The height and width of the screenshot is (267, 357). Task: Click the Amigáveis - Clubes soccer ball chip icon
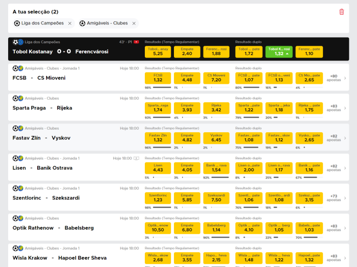(x=83, y=23)
